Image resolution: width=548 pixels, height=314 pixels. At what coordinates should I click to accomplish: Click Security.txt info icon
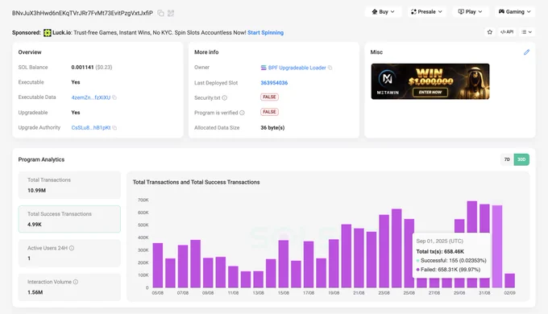(224, 98)
